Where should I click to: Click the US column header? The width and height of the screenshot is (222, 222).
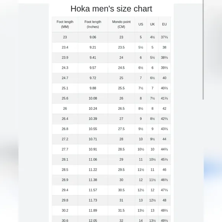click(x=140, y=24)
